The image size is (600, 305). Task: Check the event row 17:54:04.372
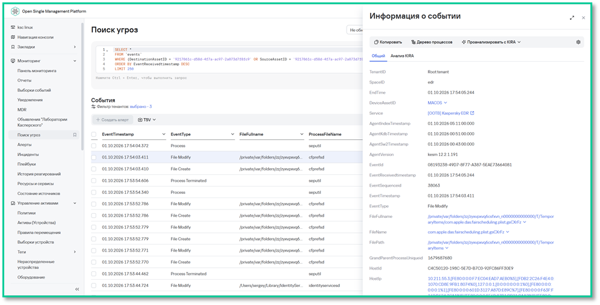[x=94, y=146]
